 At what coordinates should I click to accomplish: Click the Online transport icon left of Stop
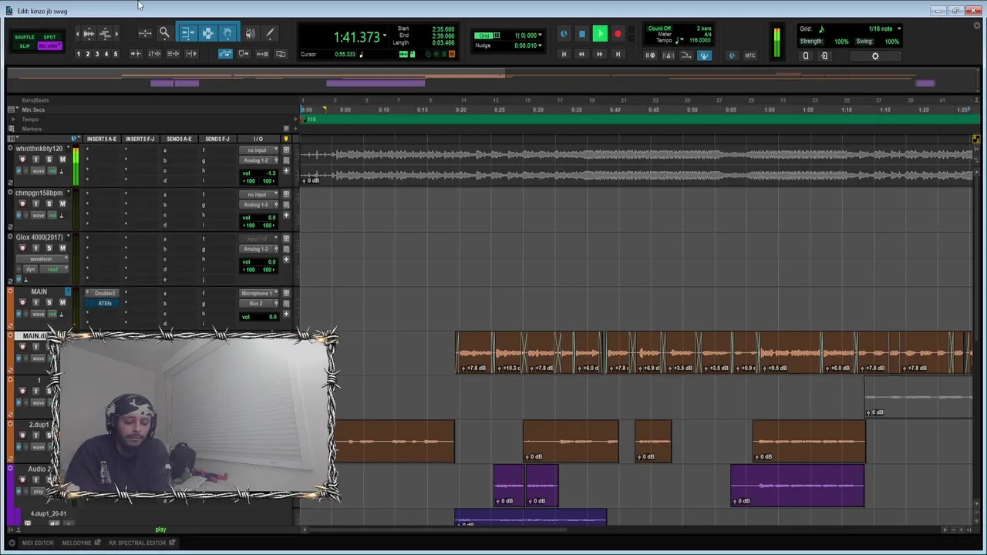tap(564, 34)
